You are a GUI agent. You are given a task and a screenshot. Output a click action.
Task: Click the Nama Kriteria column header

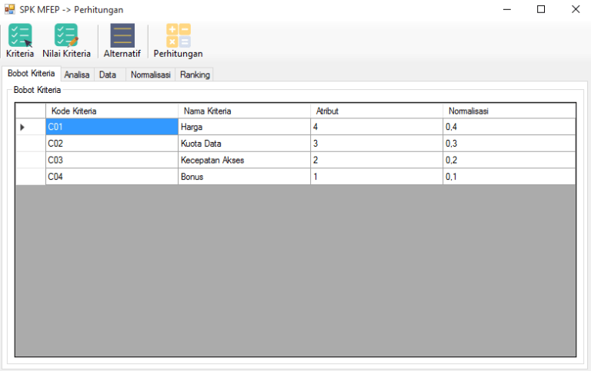pyautogui.click(x=244, y=111)
